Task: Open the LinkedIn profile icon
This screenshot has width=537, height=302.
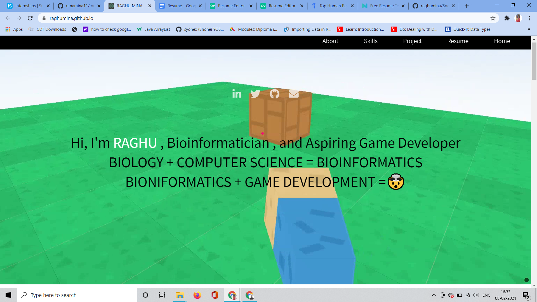Action: coord(237,94)
